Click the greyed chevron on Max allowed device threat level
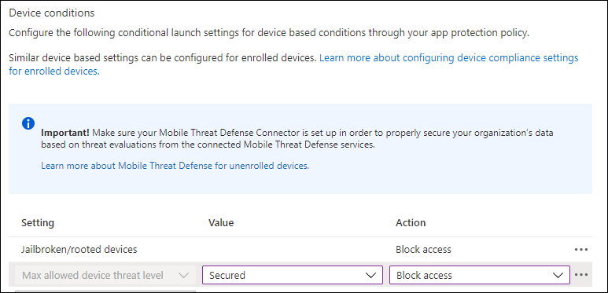This screenshot has width=608, height=293. pos(183,275)
